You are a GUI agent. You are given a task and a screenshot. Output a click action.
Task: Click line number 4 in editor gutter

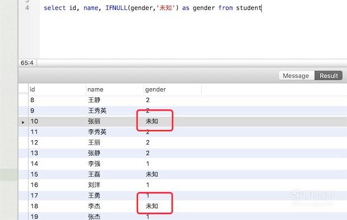click(27, 8)
